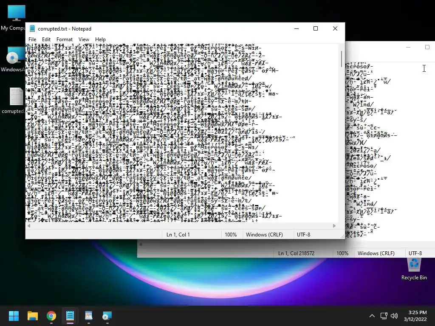435x326 pixels.
Task: Open the View menu in Notepad
Action: click(84, 39)
